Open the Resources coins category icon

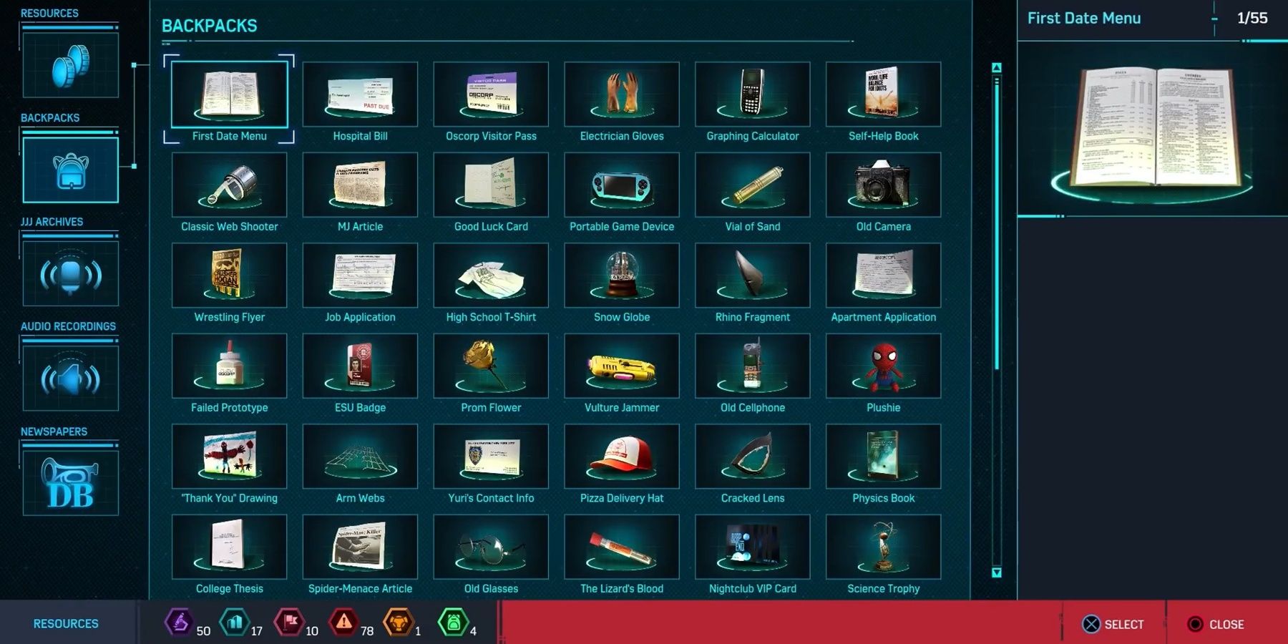point(70,65)
